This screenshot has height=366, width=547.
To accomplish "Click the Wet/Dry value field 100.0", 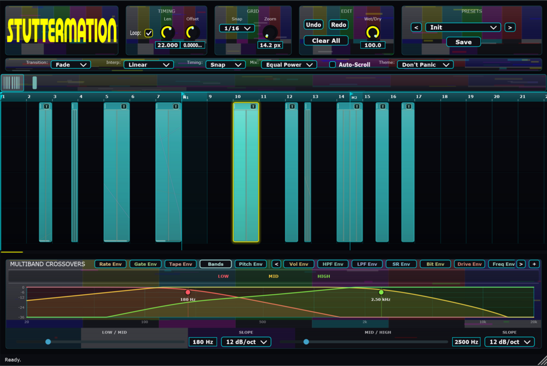I will (373, 45).
